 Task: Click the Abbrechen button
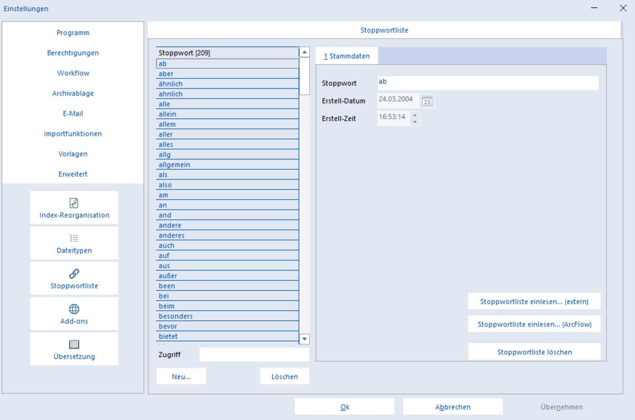[453, 407]
